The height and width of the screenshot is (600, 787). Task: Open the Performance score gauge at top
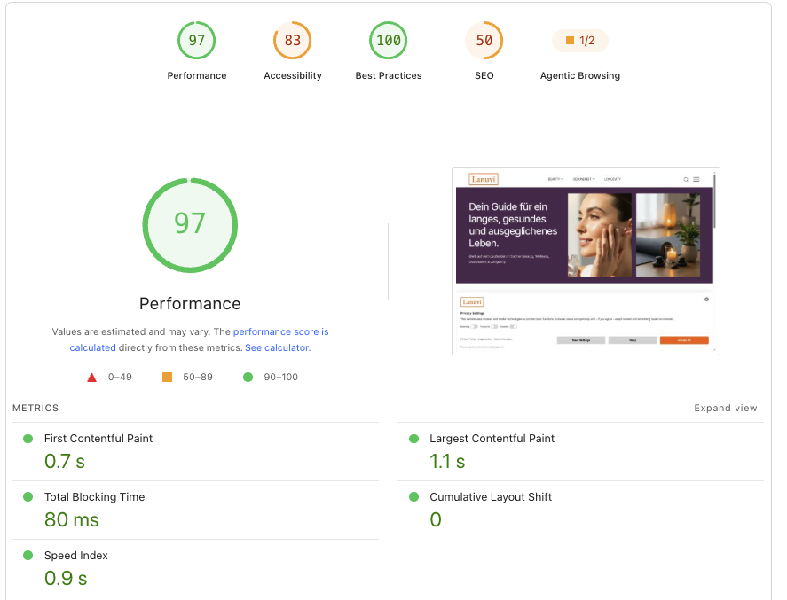[196, 40]
